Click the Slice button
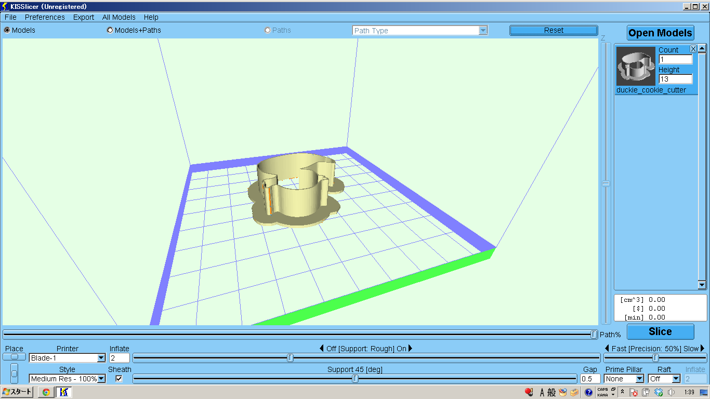The image size is (710, 399). (660, 331)
